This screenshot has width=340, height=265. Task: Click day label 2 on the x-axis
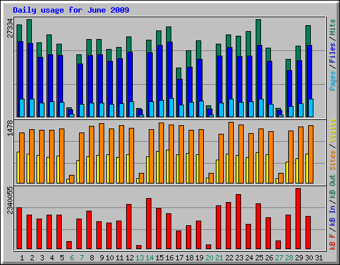pos(32,258)
